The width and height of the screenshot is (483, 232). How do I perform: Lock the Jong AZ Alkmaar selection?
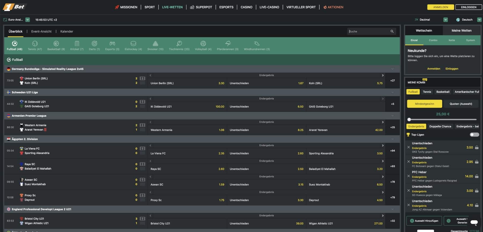click(477, 205)
